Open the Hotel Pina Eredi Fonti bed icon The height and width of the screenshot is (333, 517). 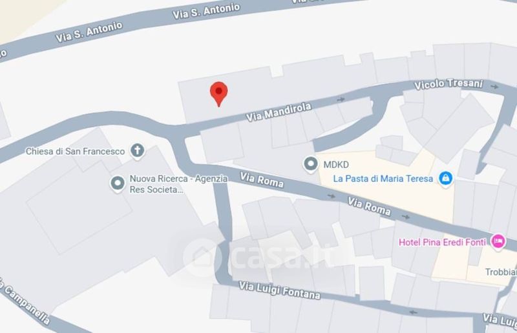pos(498,242)
